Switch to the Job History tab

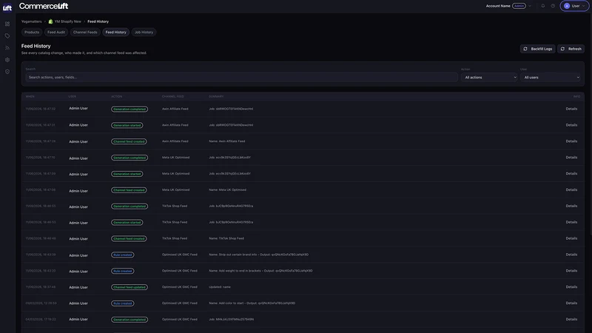click(144, 32)
